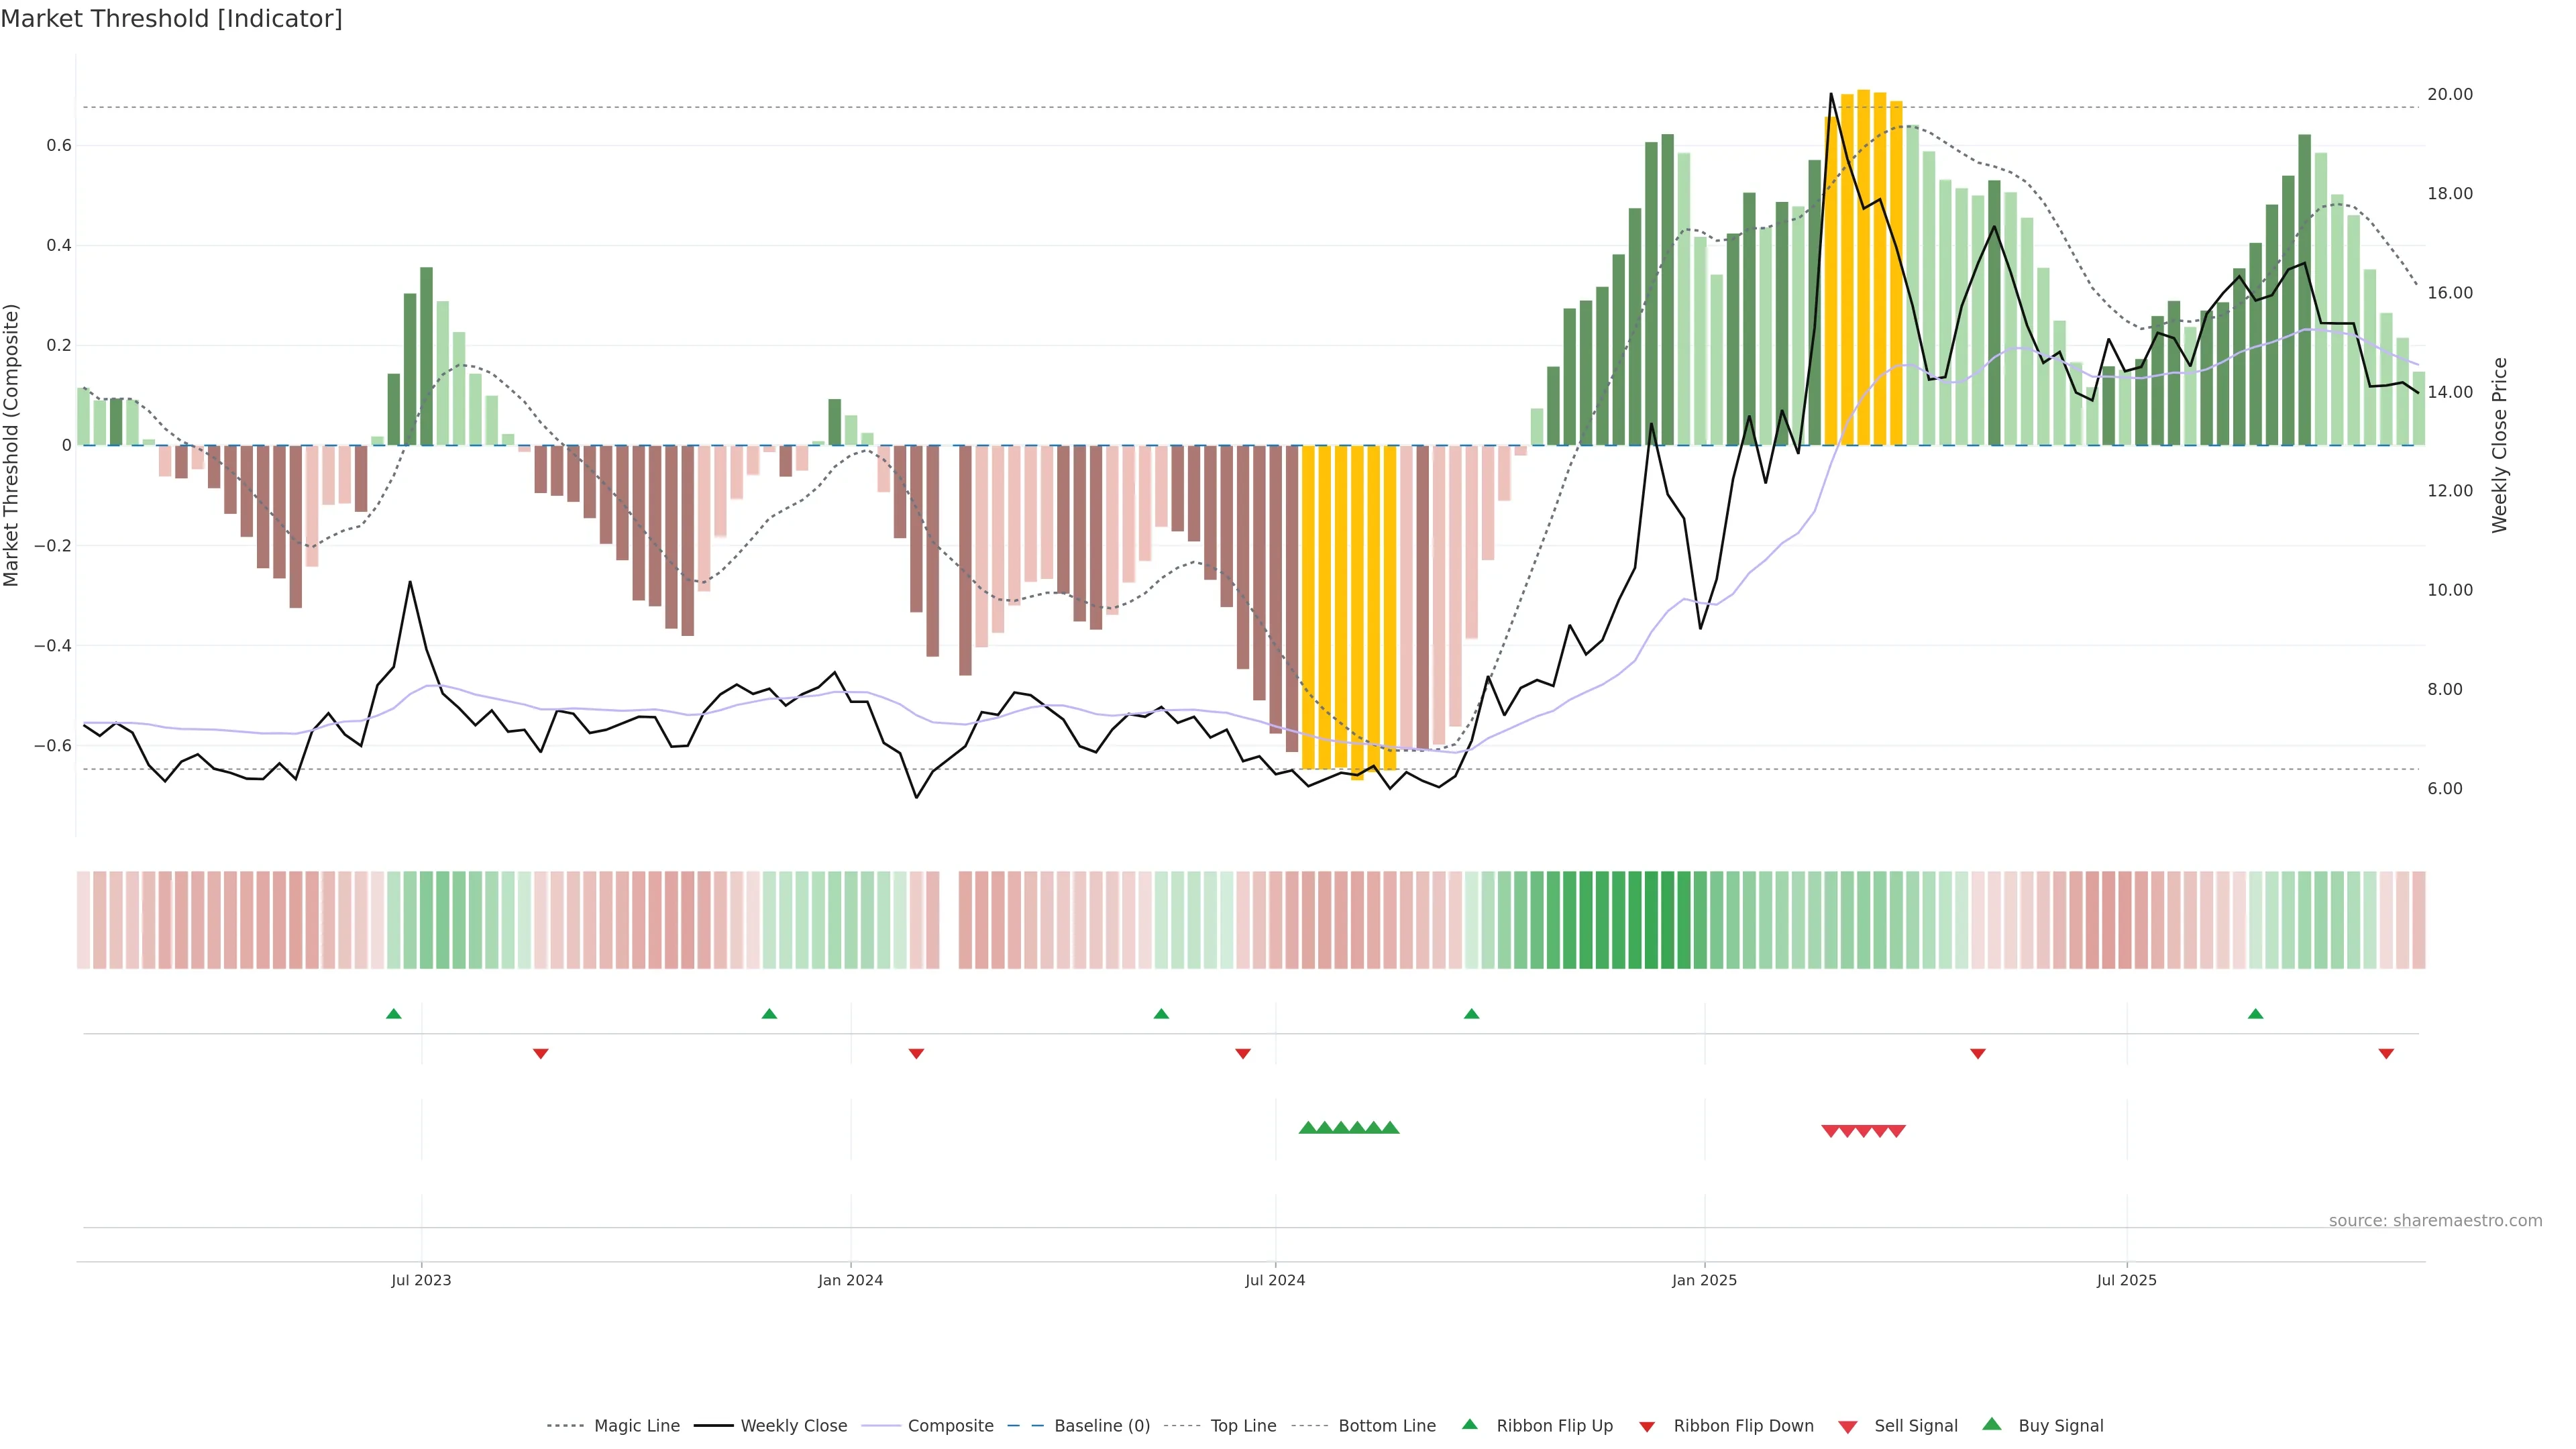Click the Weekly Close Price axis title
Image resolution: width=2576 pixels, height=1449 pixels.
[2499, 445]
